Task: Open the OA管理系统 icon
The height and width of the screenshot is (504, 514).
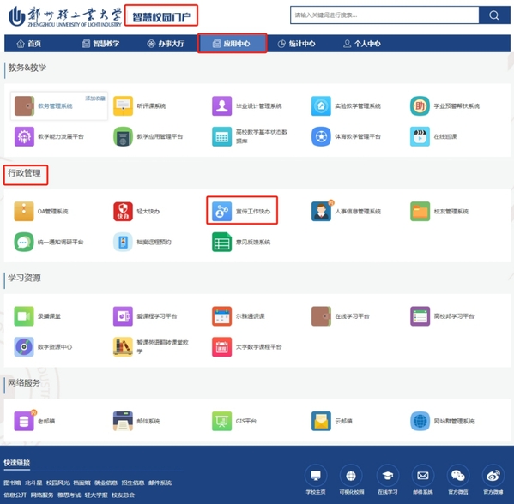Action: coord(24,211)
